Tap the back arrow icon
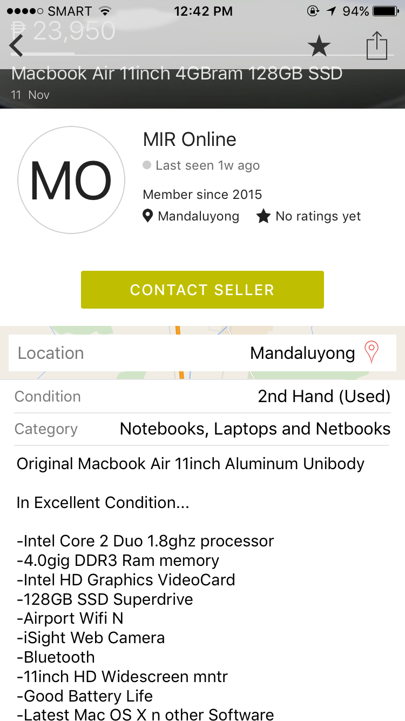 tap(17, 45)
